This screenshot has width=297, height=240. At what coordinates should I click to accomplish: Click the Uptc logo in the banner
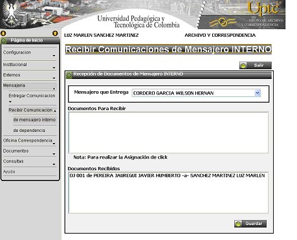coord(263,8)
